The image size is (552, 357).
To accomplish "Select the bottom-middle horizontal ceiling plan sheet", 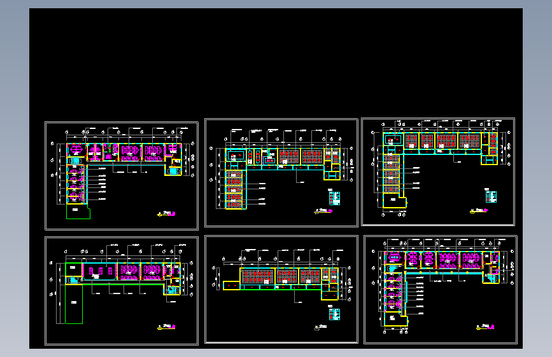I will click(281, 290).
